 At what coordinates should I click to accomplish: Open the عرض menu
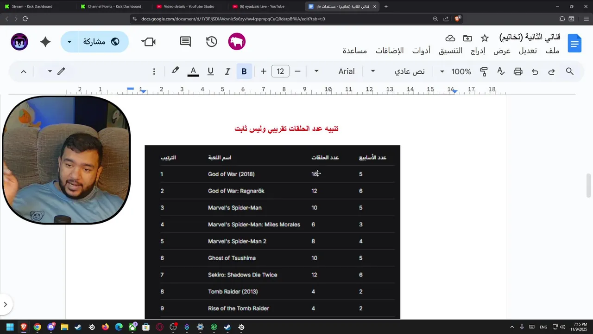(502, 51)
